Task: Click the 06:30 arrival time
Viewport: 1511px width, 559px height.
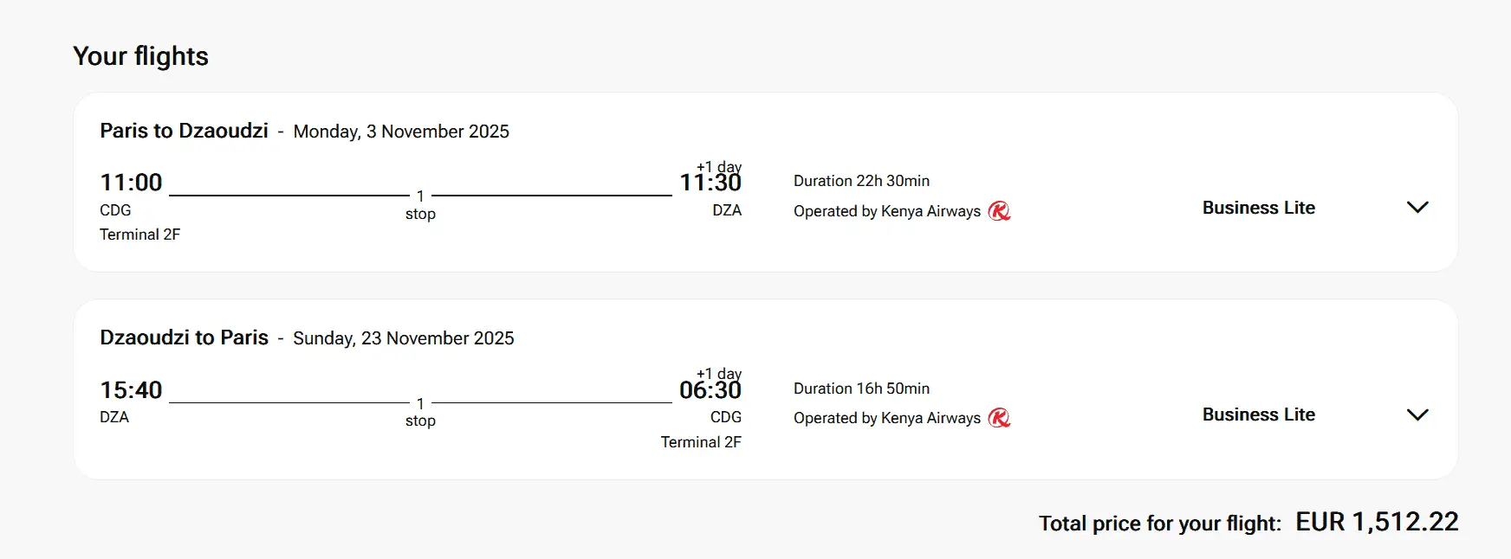Action: (710, 390)
